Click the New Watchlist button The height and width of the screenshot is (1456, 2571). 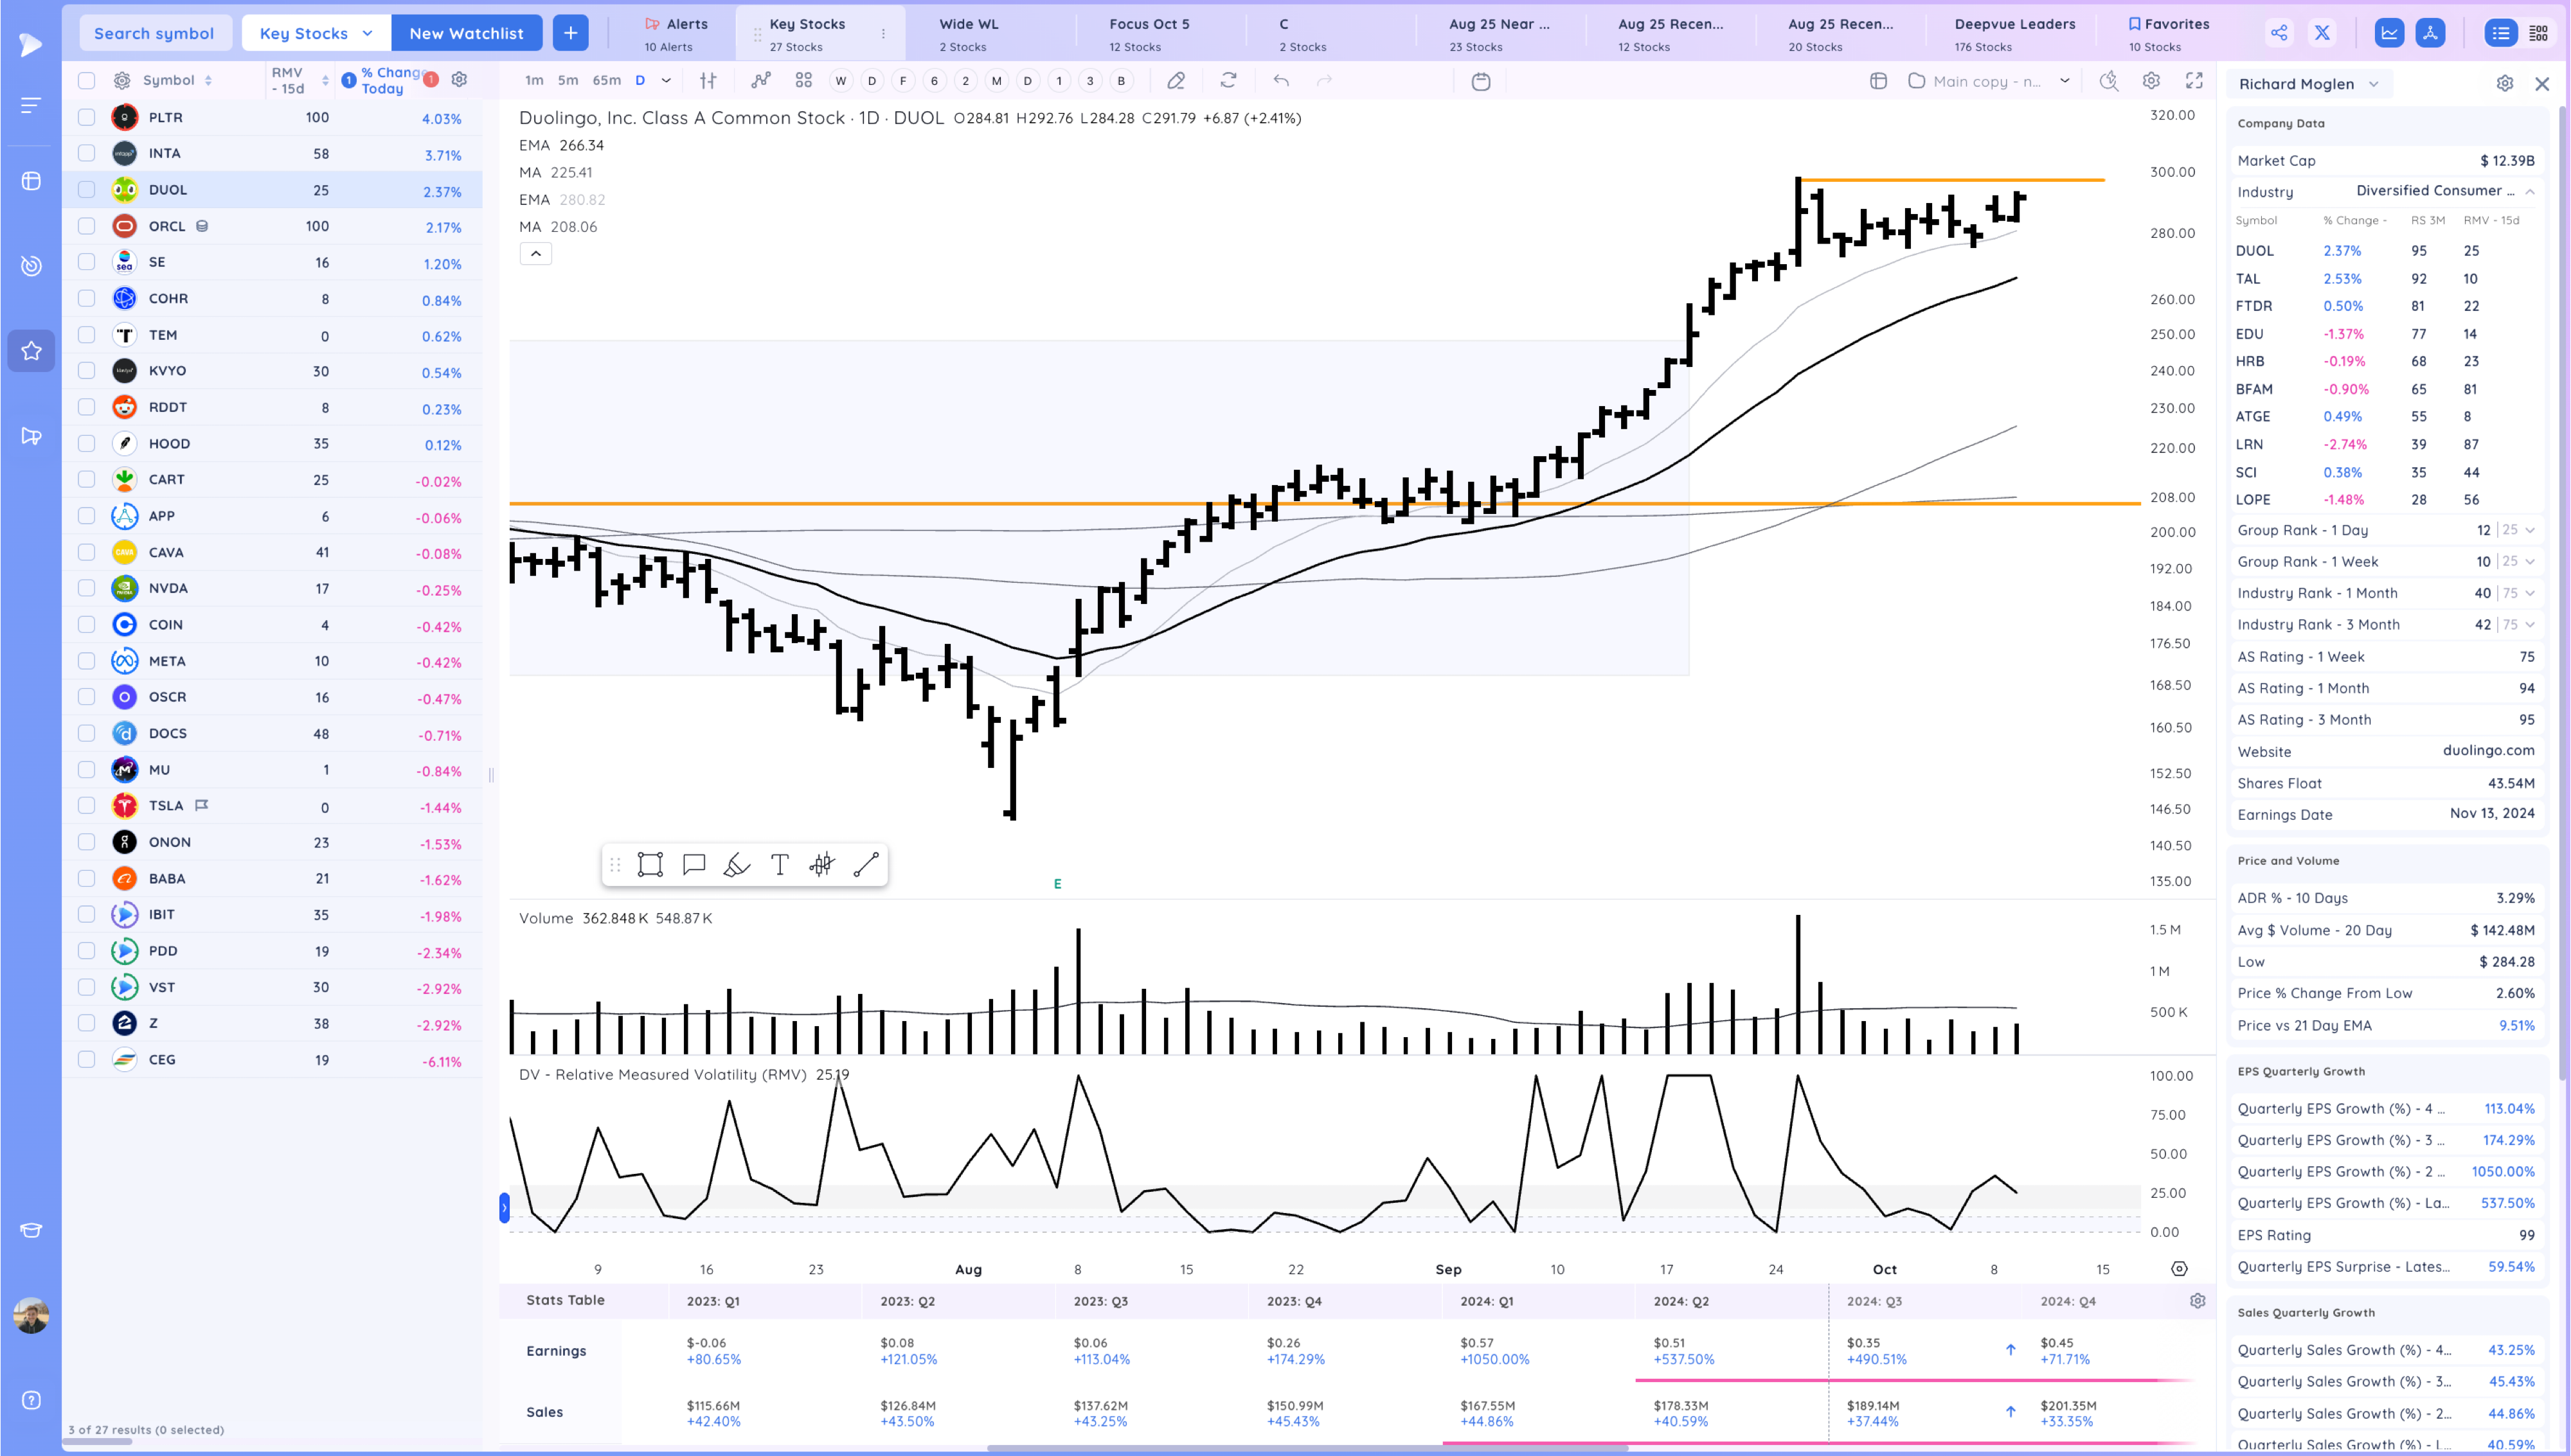(x=466, y=33)
